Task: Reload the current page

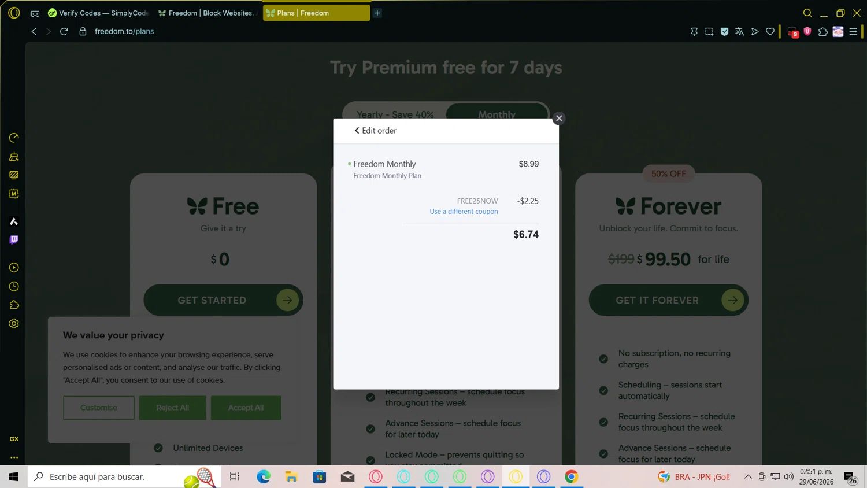Action: [x=64, y=32]
